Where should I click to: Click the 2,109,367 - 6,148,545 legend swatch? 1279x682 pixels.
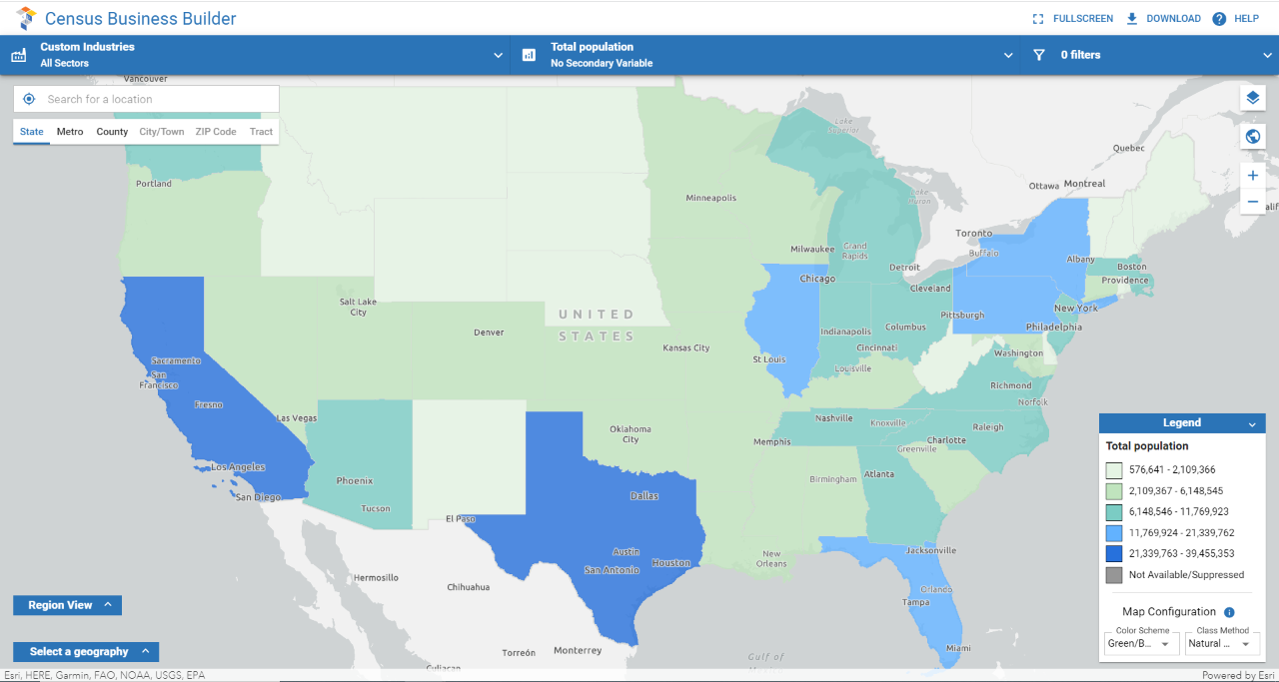click(1114, 490)
